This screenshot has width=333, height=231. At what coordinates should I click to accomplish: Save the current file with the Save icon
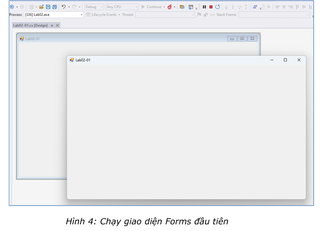click(x=48, y=7)
